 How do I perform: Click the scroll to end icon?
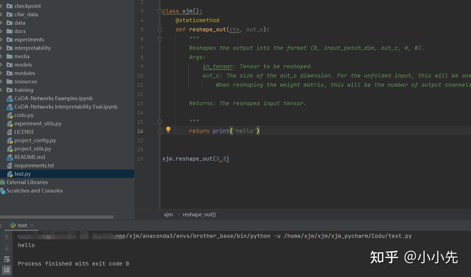(x=7, y=270)
